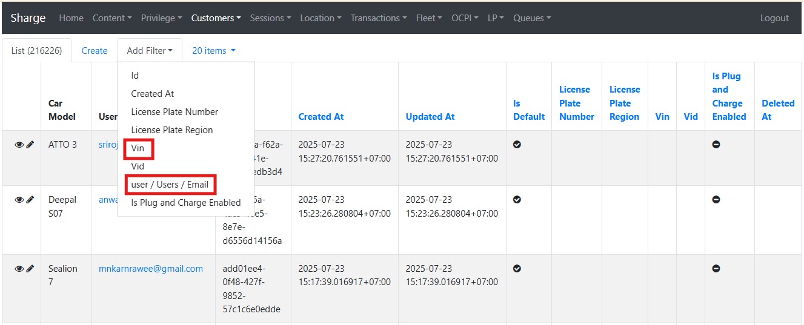Open the mnkarnrawee@gmail.com user link
The width and height of the screenshot is (804, 325).
[x=151, y=269]
